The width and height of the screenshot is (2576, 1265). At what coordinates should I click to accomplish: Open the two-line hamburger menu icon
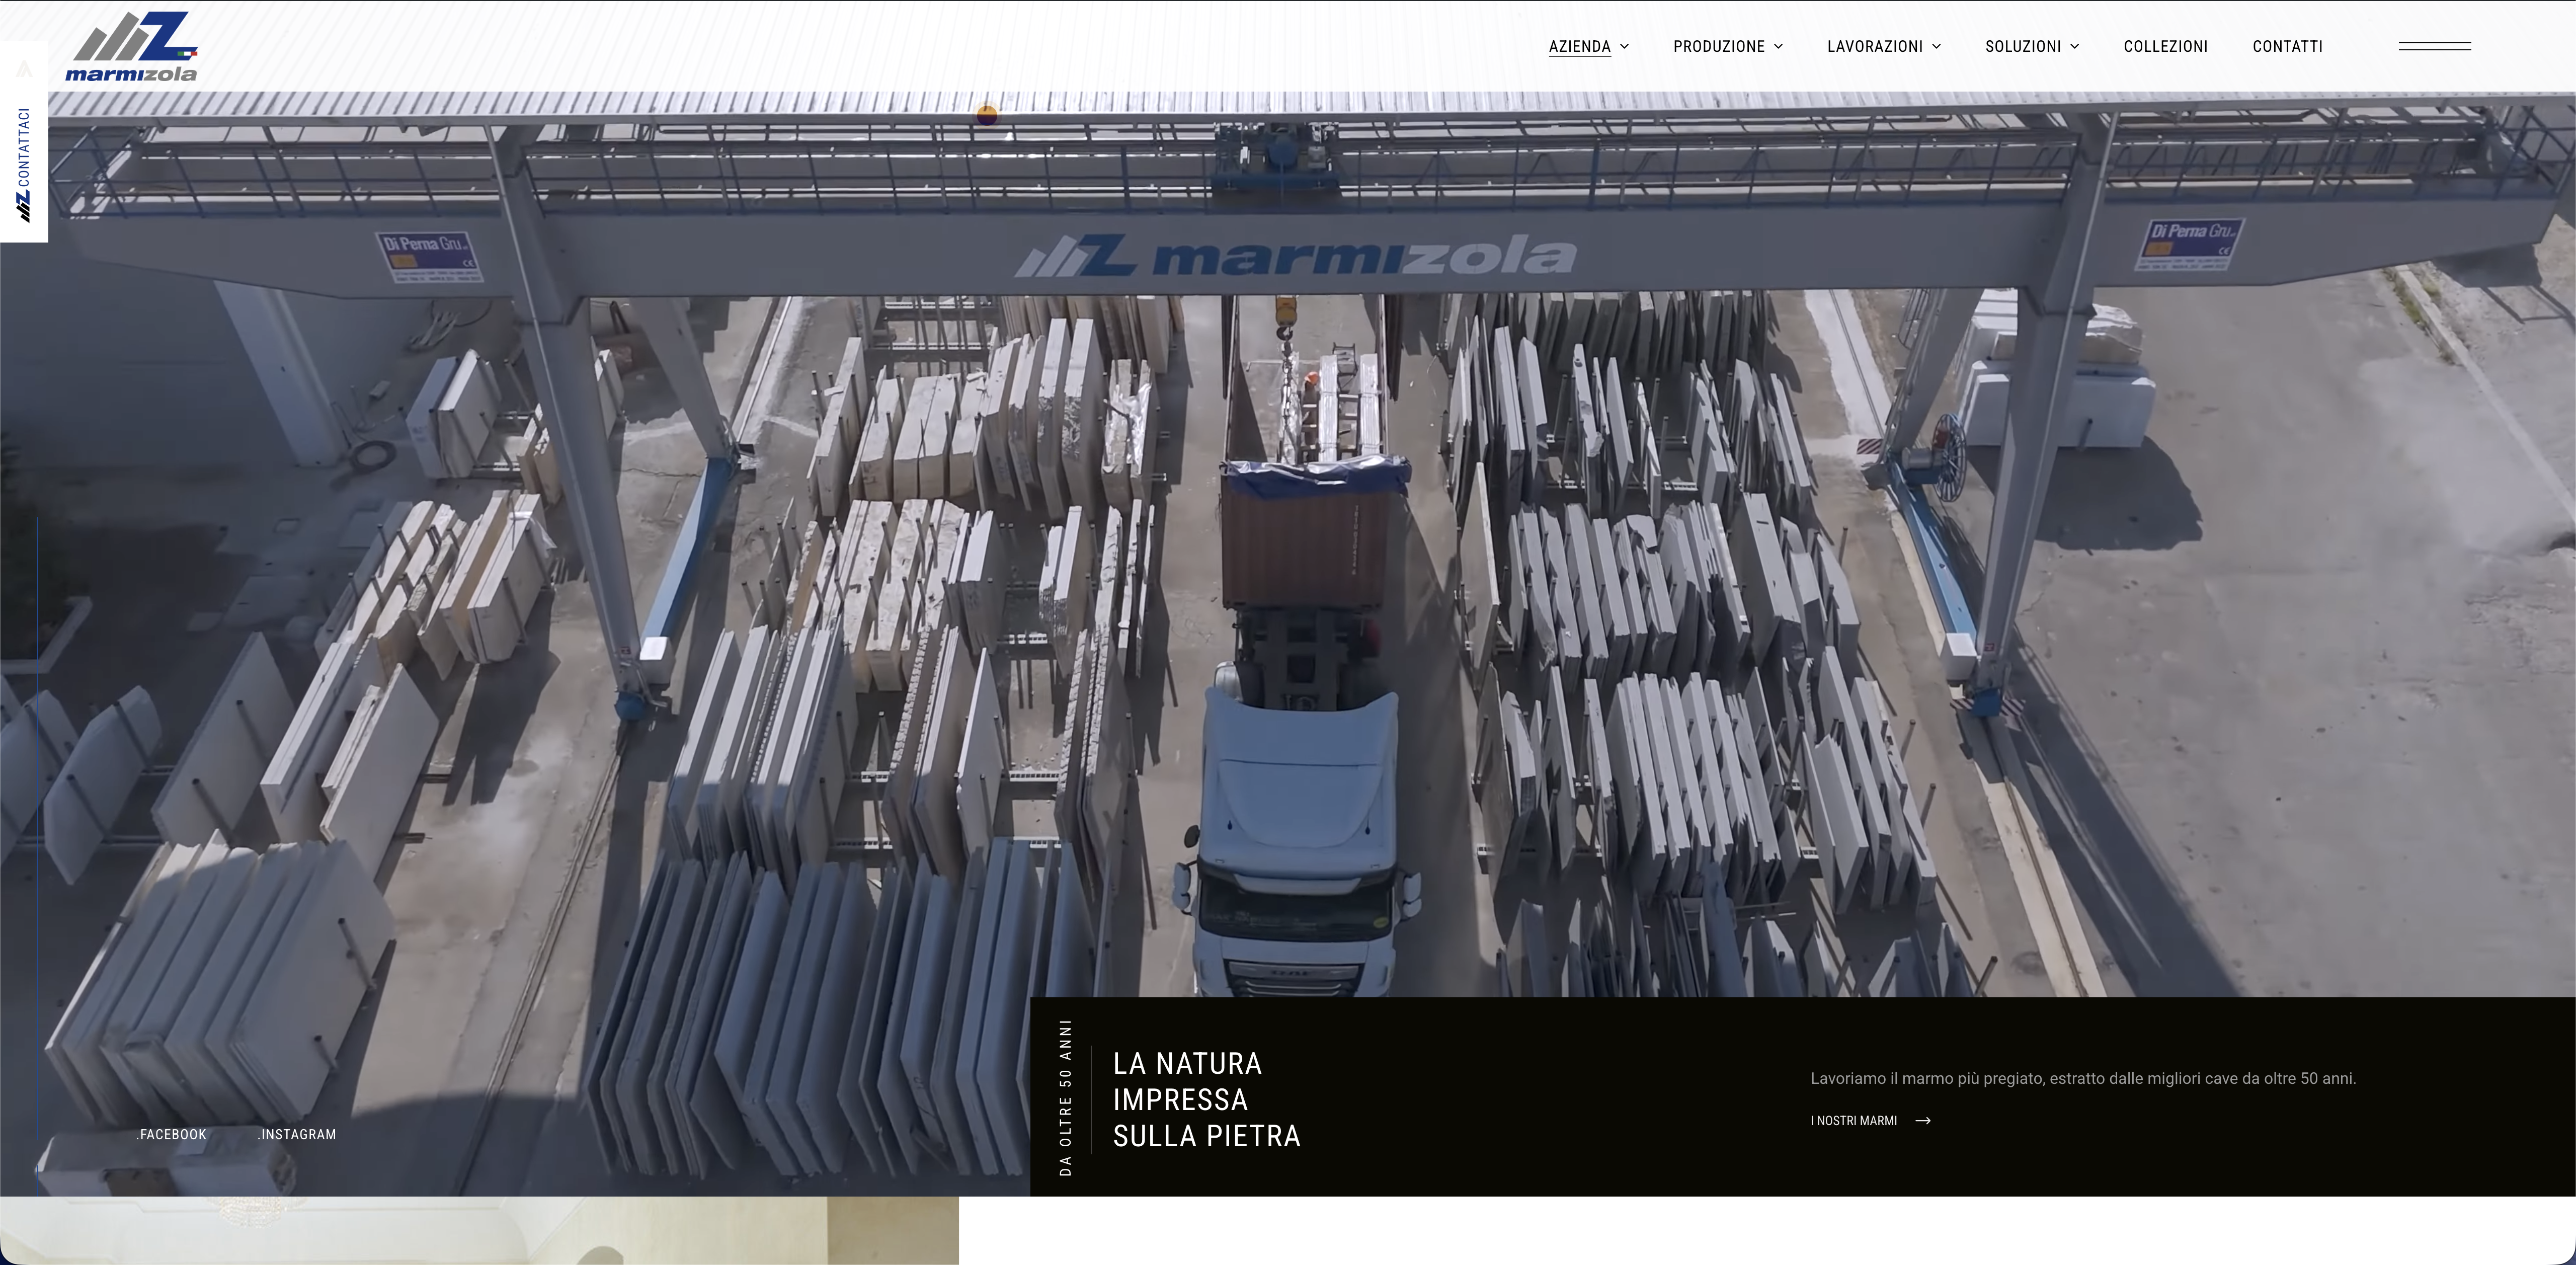(2434, 46)
